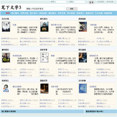Open the 重生完美时代 novel link
Image resolution: width=117 pixels, height=117 pixels.
point(6,69)
